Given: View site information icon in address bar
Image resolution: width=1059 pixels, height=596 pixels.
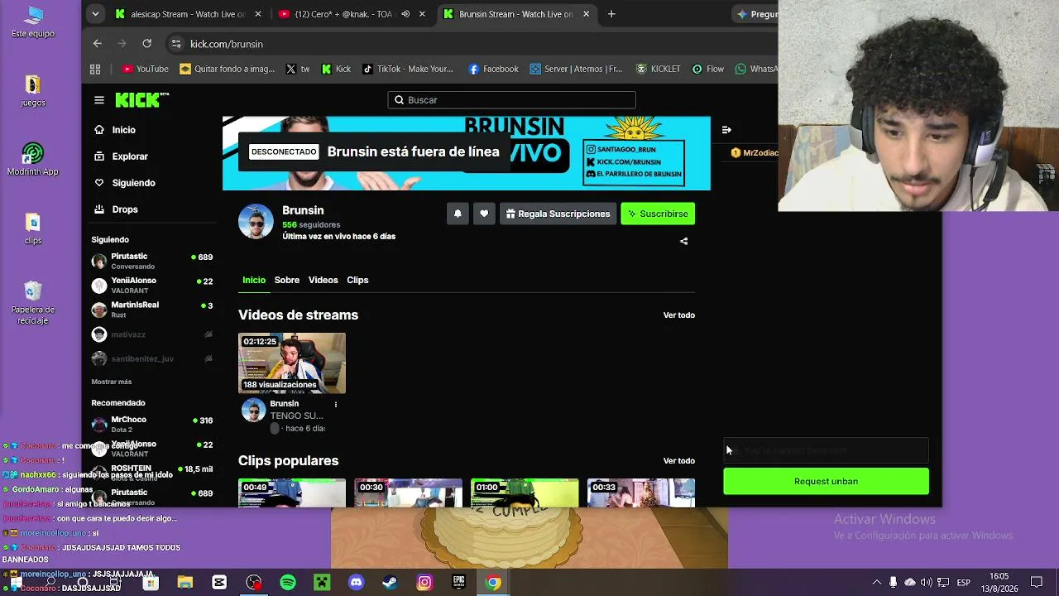Looking at the screenshot, I should point(175,44).
